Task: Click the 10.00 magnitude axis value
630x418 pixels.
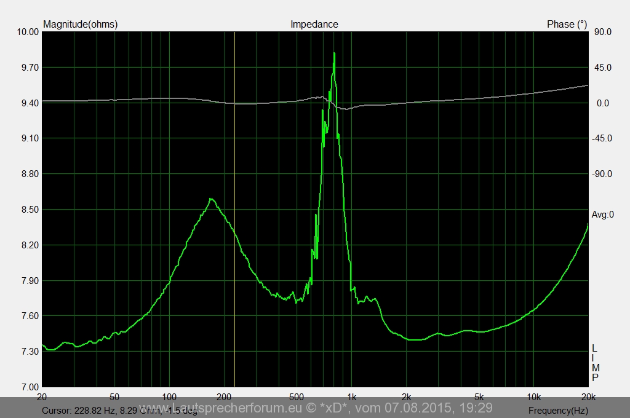Action: (28, 32)
